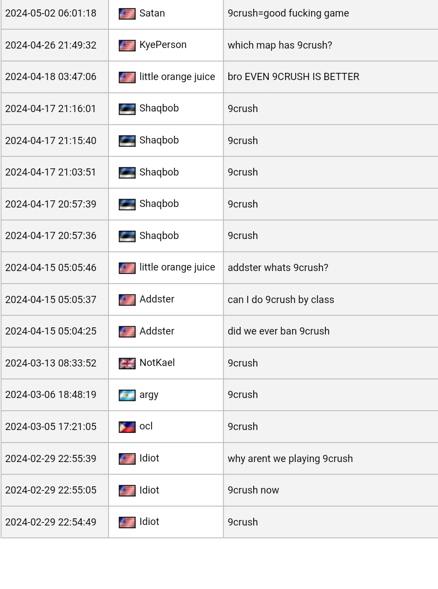Screen dimensions: 438x589
Task: Click Shaqbob's Estonia flag in the 21:16:01 row
Action: click(x=127, y=109)
